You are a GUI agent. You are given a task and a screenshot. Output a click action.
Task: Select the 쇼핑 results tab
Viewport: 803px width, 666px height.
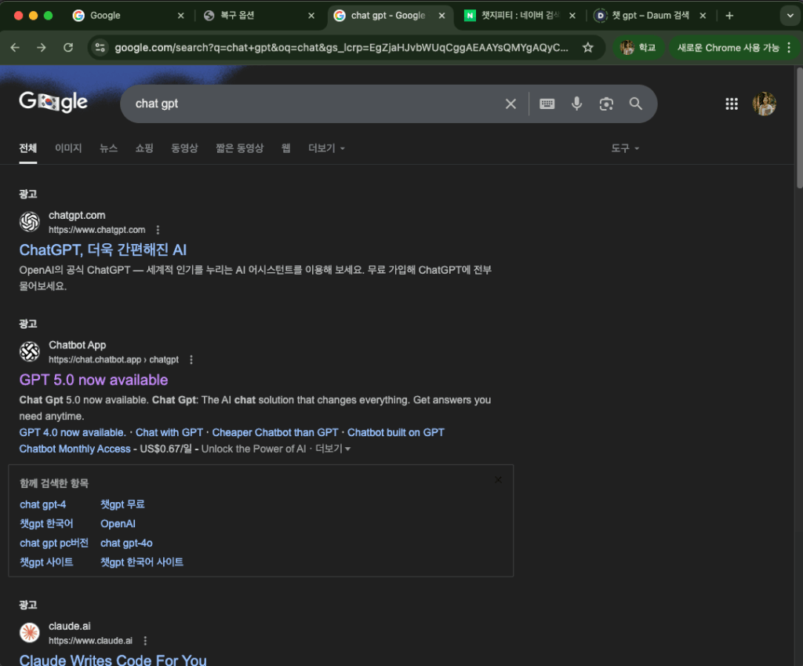[x=144, y=148]
